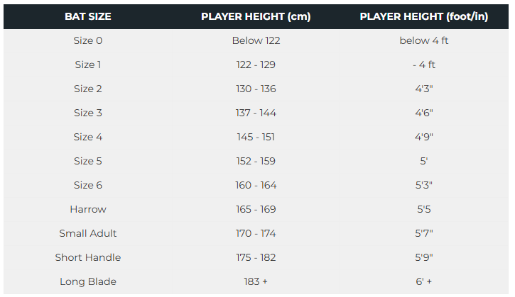Select the 145 - 151 cm cell

click(x=256, y=137)
